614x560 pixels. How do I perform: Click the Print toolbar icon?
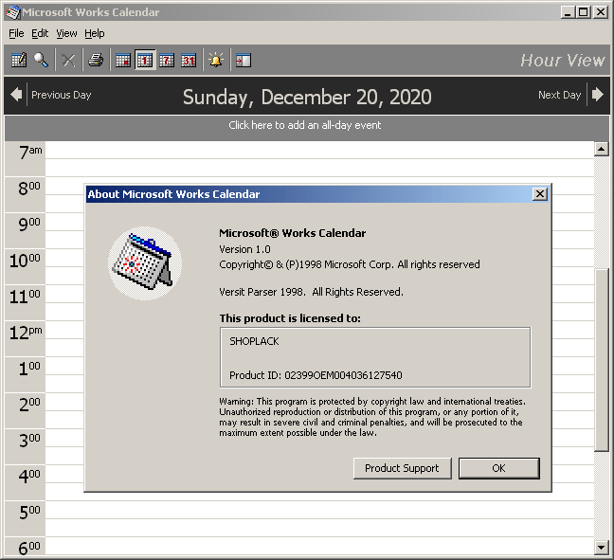[x=96, y=60]
